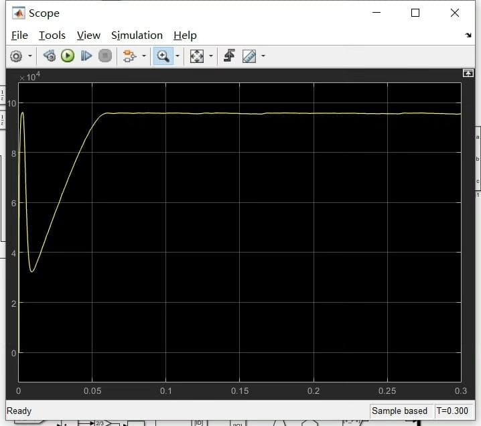Run the simulation with the Run button
Image resolution: width=481 pixels, height=426 pixels.
pos(68,56)
